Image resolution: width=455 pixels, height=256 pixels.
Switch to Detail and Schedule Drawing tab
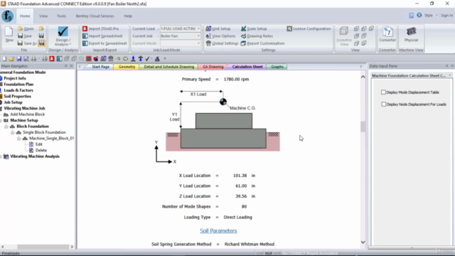point(169,67)
